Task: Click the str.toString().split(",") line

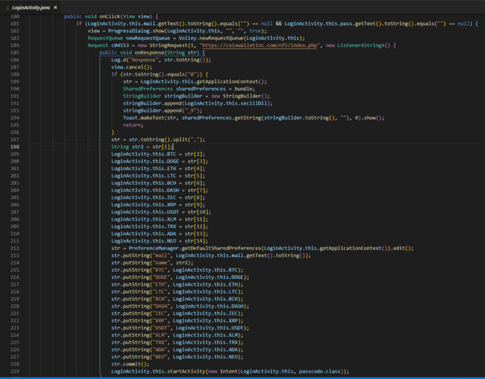Action: pos(158,140)
